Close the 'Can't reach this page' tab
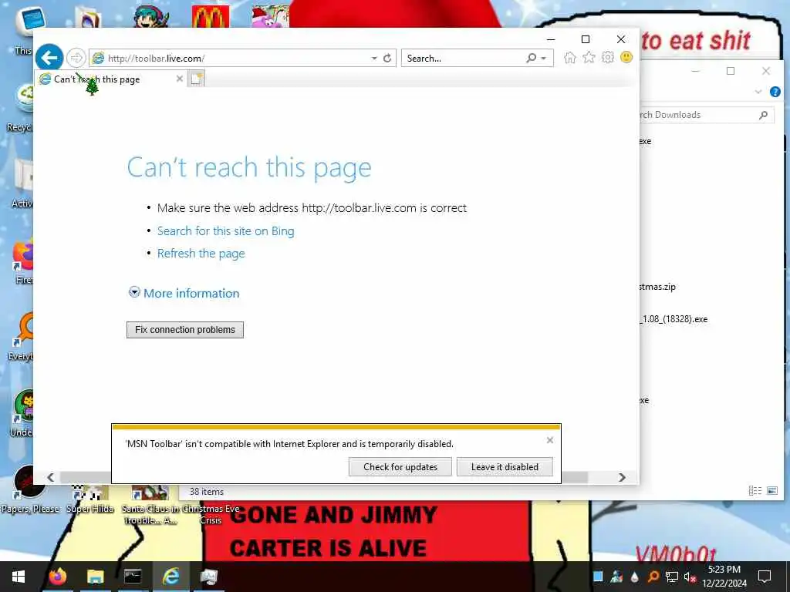The width and height of the screenshot is (790, 592). 179,79
